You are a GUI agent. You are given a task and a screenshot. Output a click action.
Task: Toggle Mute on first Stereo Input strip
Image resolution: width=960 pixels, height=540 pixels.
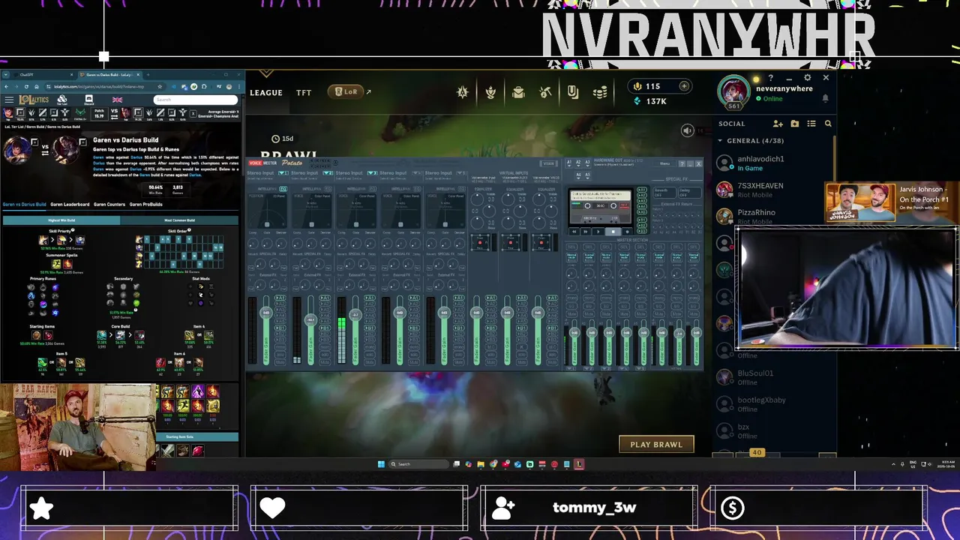[280, 362]
